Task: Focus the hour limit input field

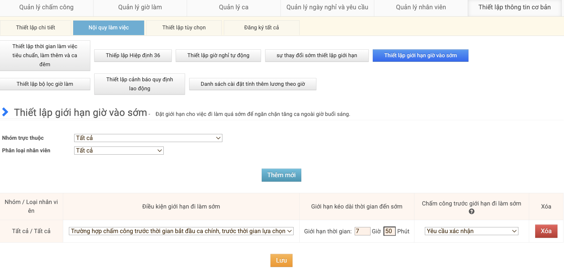Action: 362,231
